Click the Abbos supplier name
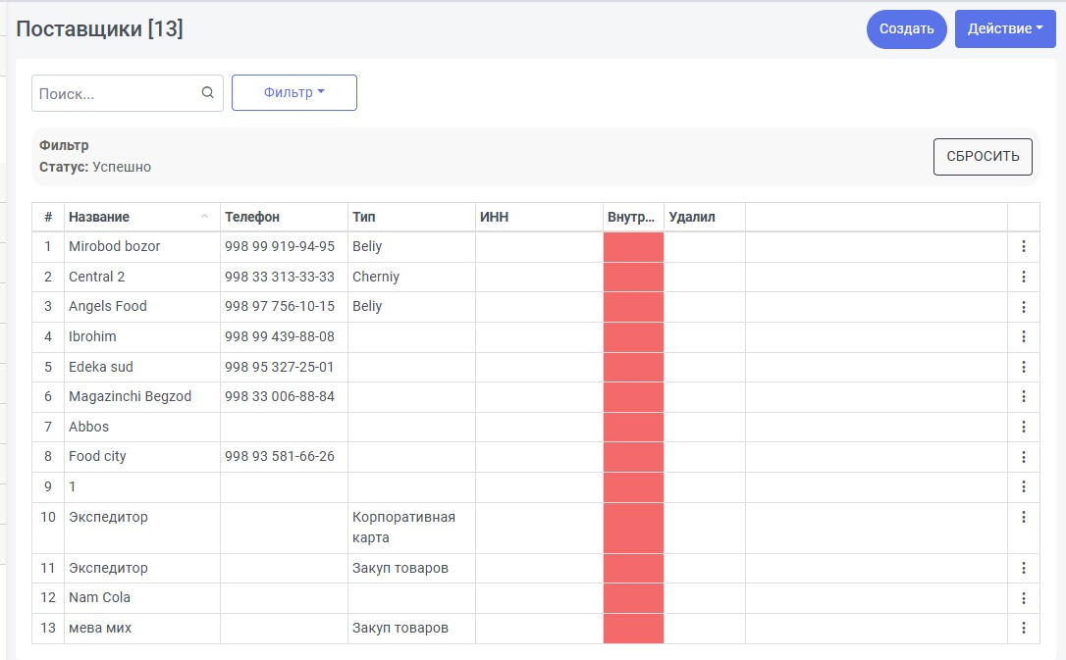The image size is (1066, 660). click(88, 428)
